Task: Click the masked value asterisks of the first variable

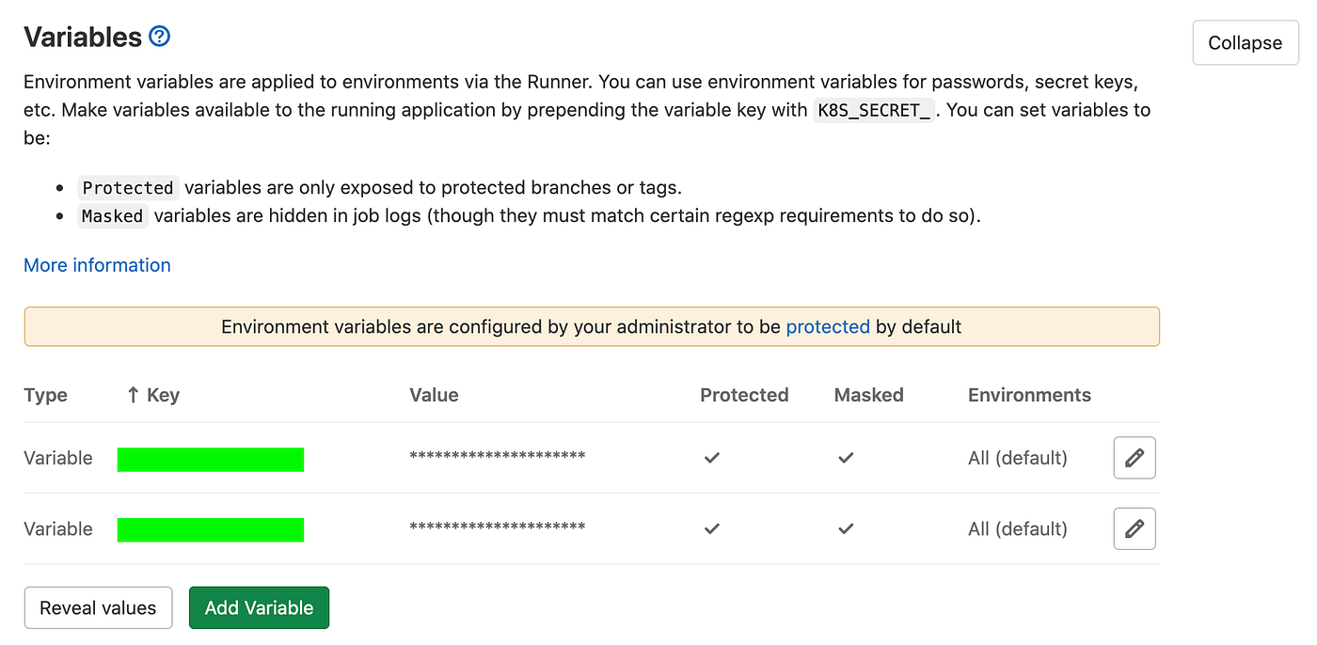Action: [497, 455]
